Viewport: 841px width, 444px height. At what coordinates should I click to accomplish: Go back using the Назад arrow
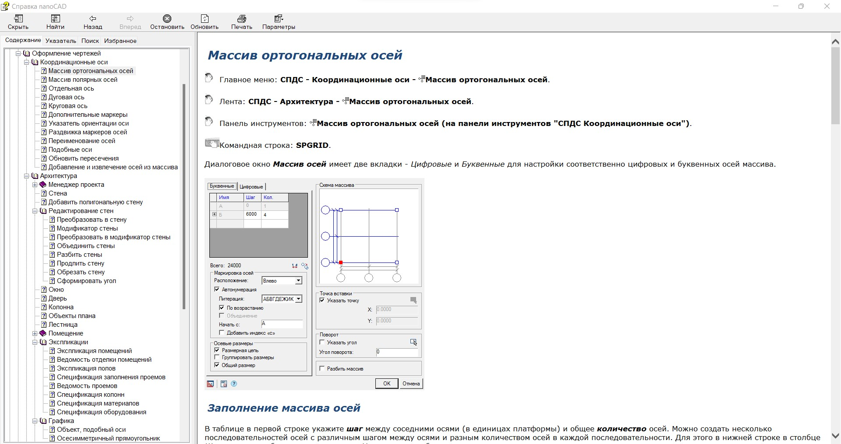(93, 18)
